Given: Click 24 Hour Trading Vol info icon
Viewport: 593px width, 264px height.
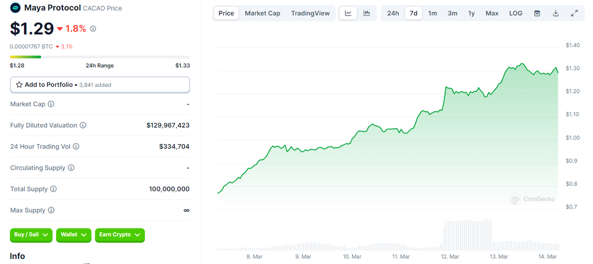Looking at the screenshot, I should point(76,147).
